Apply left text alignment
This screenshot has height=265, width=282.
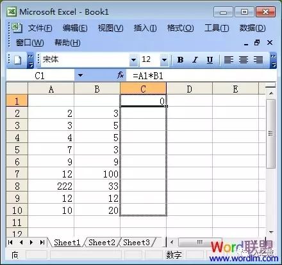pos(228,60)
